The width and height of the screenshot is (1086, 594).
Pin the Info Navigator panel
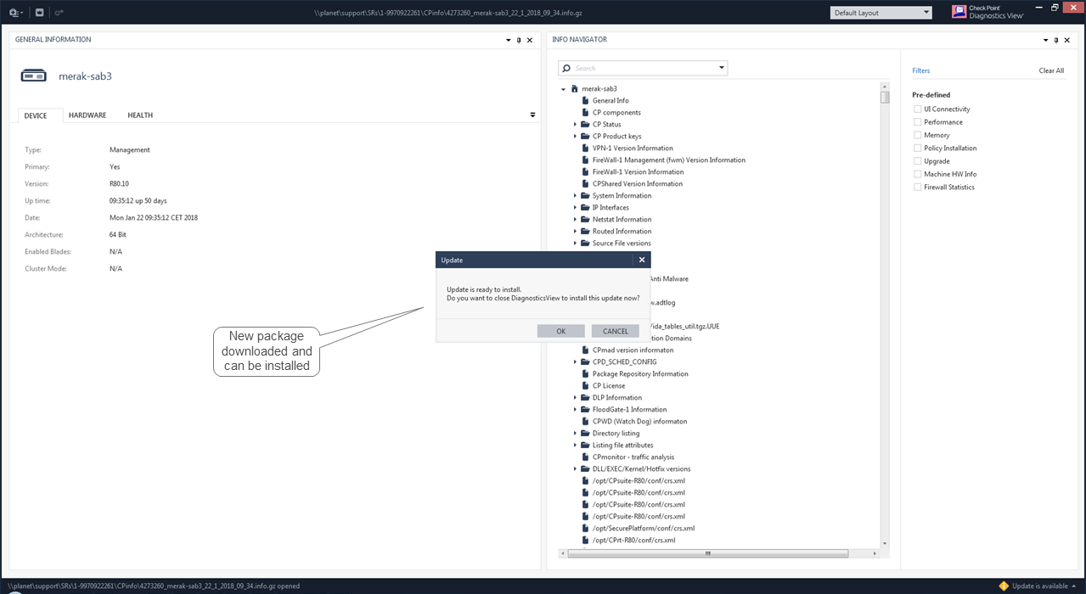pyautogui.click(x=1056, y=40)
